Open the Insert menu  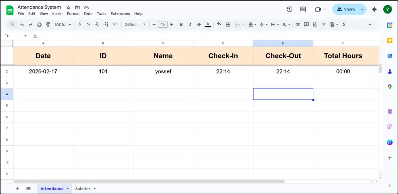coord(57,13)
